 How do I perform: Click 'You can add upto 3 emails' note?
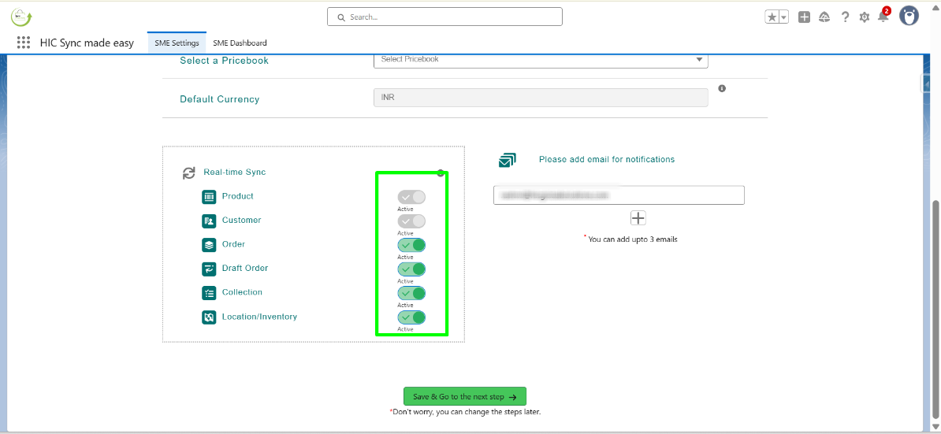pos(633,239)
